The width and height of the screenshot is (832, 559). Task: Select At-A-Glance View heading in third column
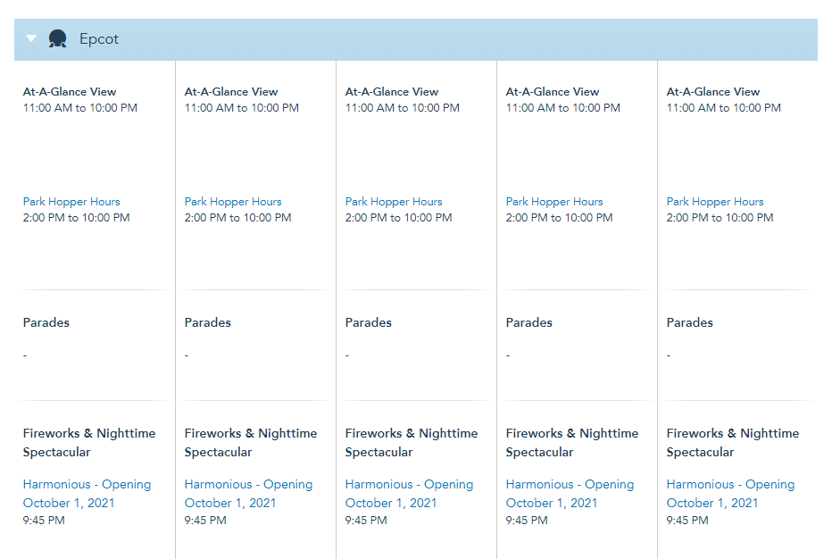click(392, 91)
